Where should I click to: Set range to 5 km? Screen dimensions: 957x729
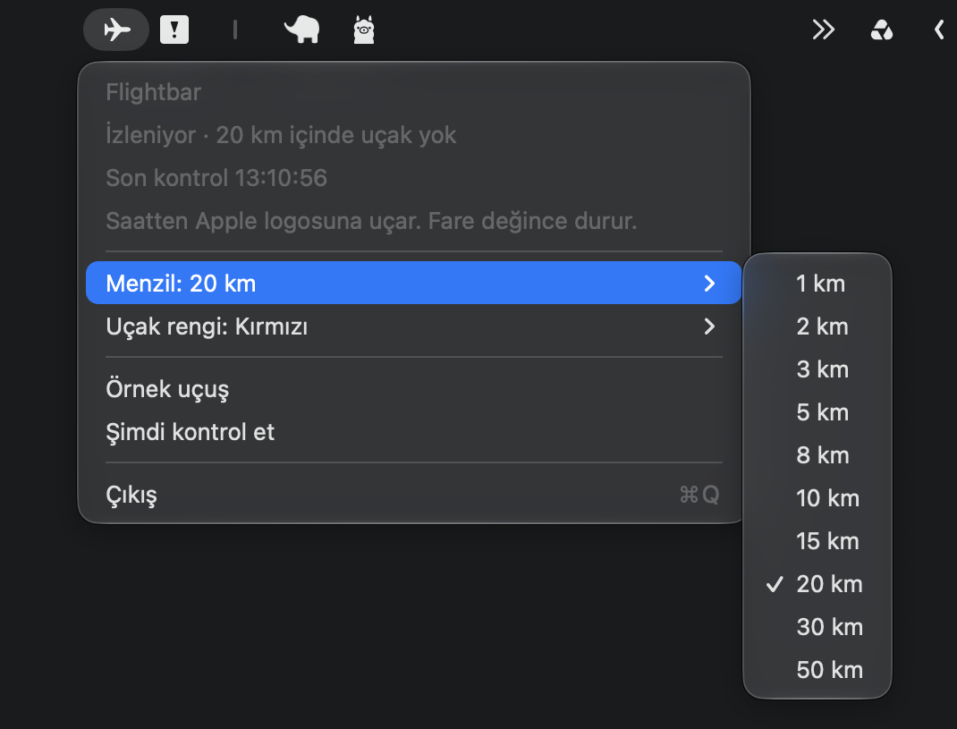click(817, 412)
